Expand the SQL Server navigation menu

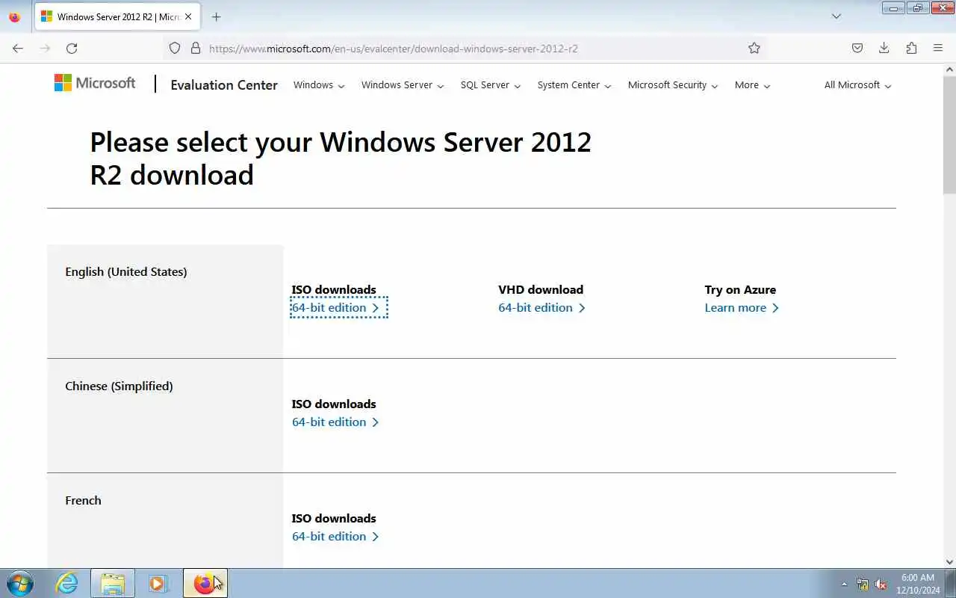coord(491,85)
